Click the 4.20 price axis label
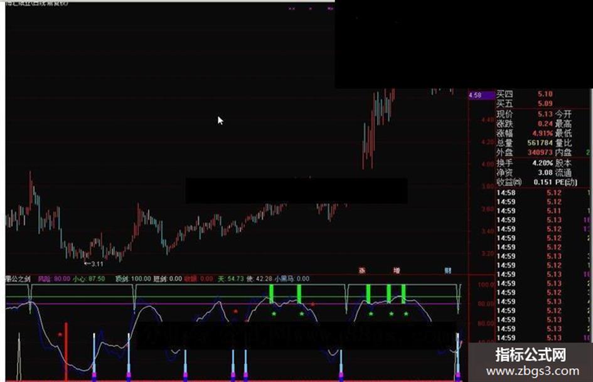This screenshot has width=593, height=382. click(488, 142)
